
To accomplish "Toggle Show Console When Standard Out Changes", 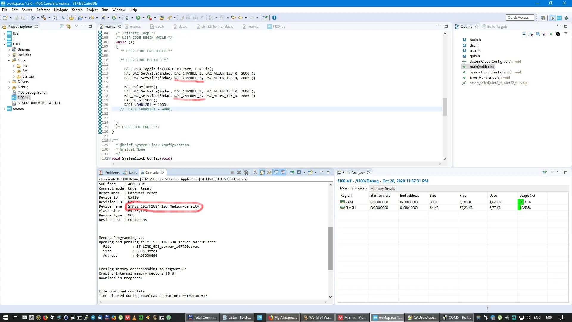I will [x=276, y=172].
